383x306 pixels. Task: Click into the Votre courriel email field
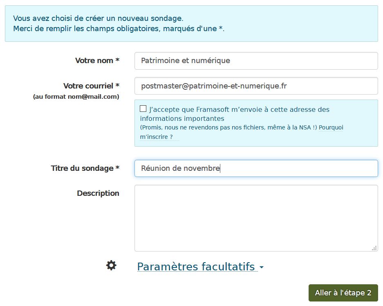coord(256,86)
